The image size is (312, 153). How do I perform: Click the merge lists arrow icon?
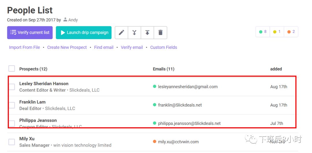[134, 32]
